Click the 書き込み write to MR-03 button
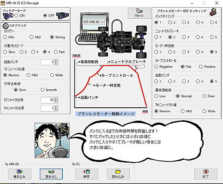Viewport: 223px width, 184px height. [x=19, y=174]
